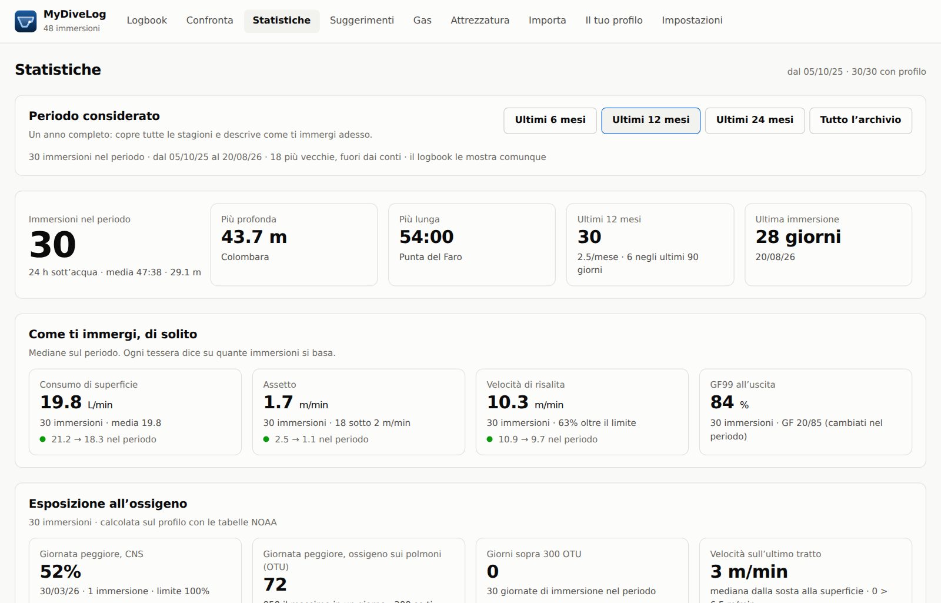Click the "Esposizione all'ossigeno" heading
941x603 pixels.
pyautogui.click(x=108, y=504)
